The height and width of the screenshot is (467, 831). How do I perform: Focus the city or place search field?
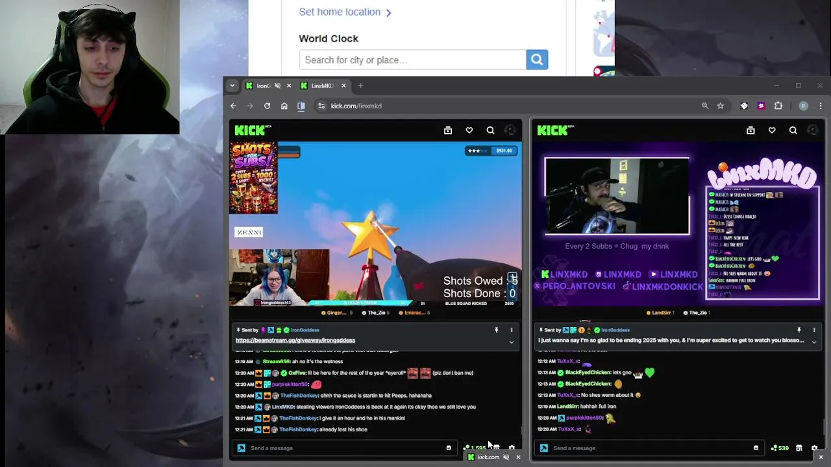[x=412, y=60]
